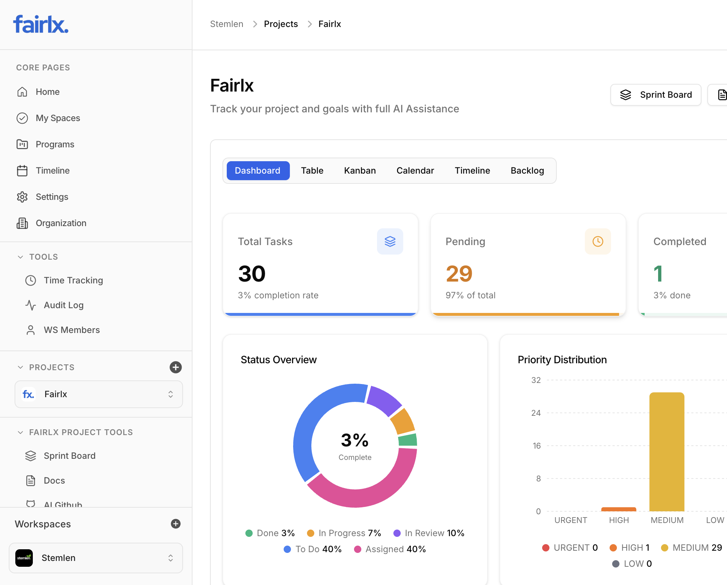
Task: Click the Sprint Board button in header
Action: (x=656, y=95)
